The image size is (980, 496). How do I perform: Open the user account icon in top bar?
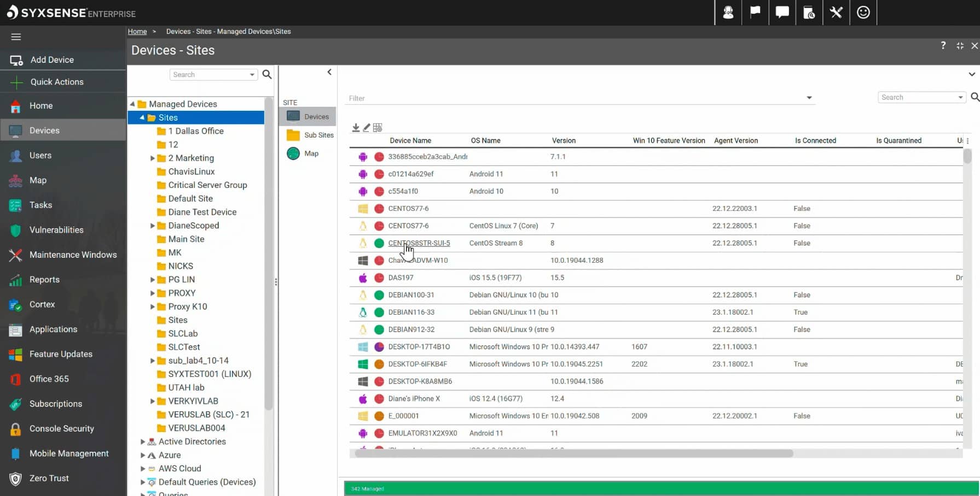point(728,13)
